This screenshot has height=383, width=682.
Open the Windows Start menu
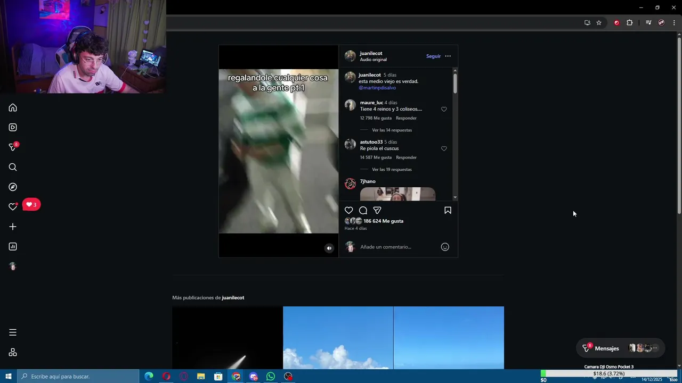tap(9, 376)
